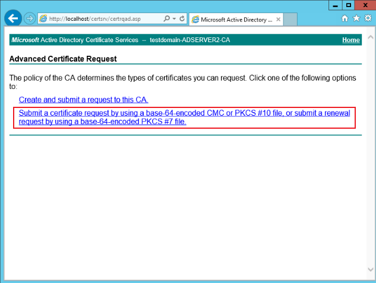This screenshot has width=376, height=283.
Task: Refresh the page with the reload icon
Action: (182, 18)
